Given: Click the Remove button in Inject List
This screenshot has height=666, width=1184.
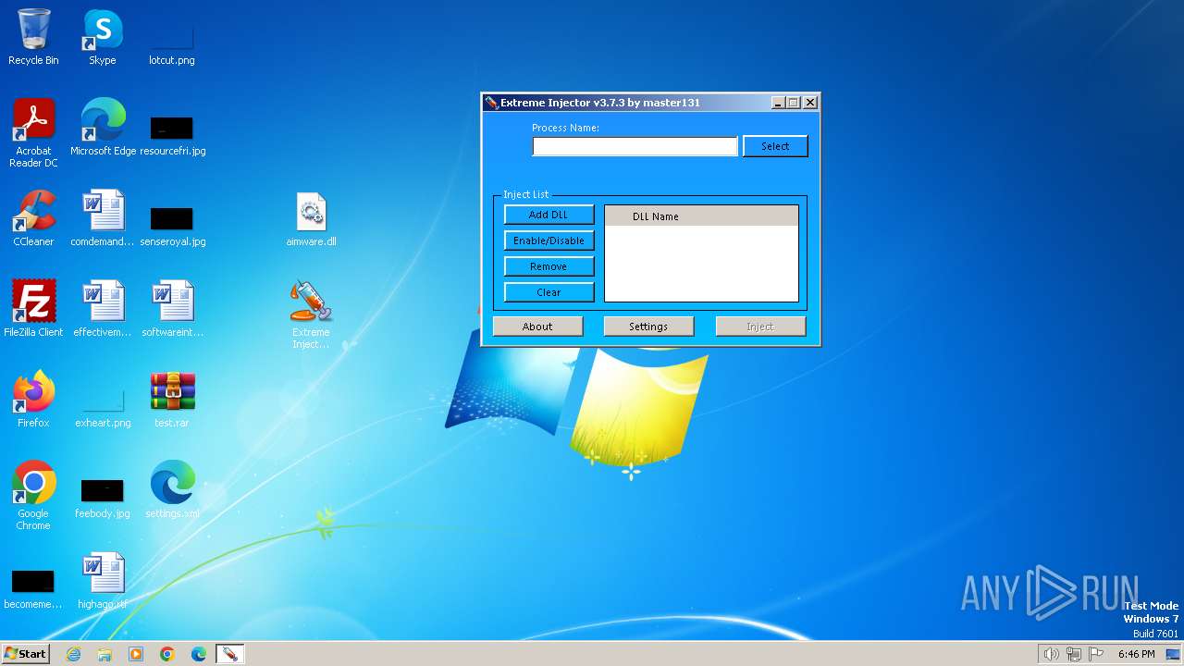Looking at the screenshot, I should tap(549, 266).
